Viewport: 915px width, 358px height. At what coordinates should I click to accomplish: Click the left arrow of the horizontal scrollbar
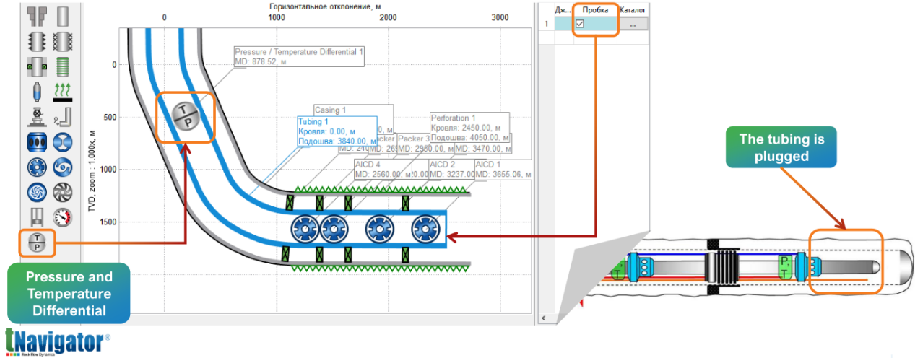point(545,318)
